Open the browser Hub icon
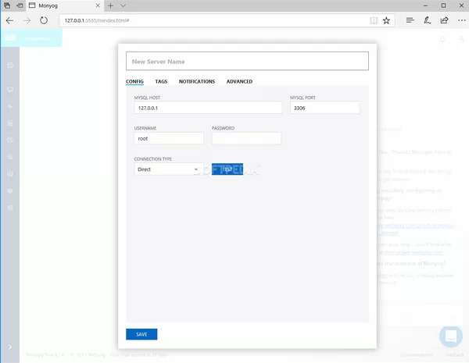The height and width of the screenshot is (363, 469). 410,20
